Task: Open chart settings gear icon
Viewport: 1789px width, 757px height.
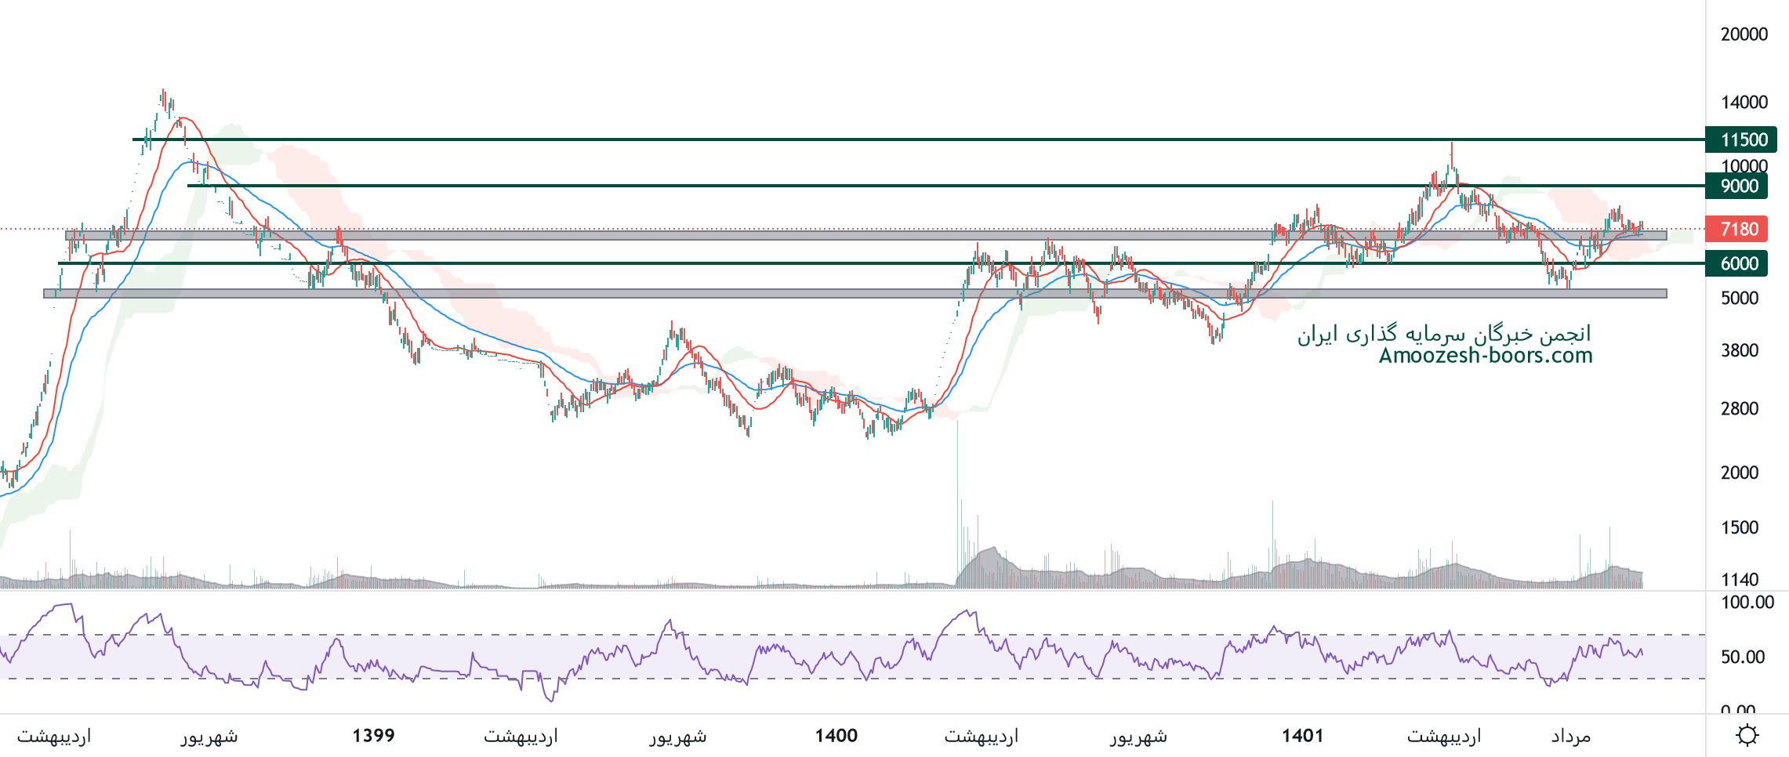Action: (x=1747, y=735)
